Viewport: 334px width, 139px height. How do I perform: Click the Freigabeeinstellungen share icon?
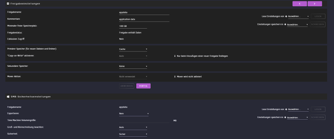8,4
